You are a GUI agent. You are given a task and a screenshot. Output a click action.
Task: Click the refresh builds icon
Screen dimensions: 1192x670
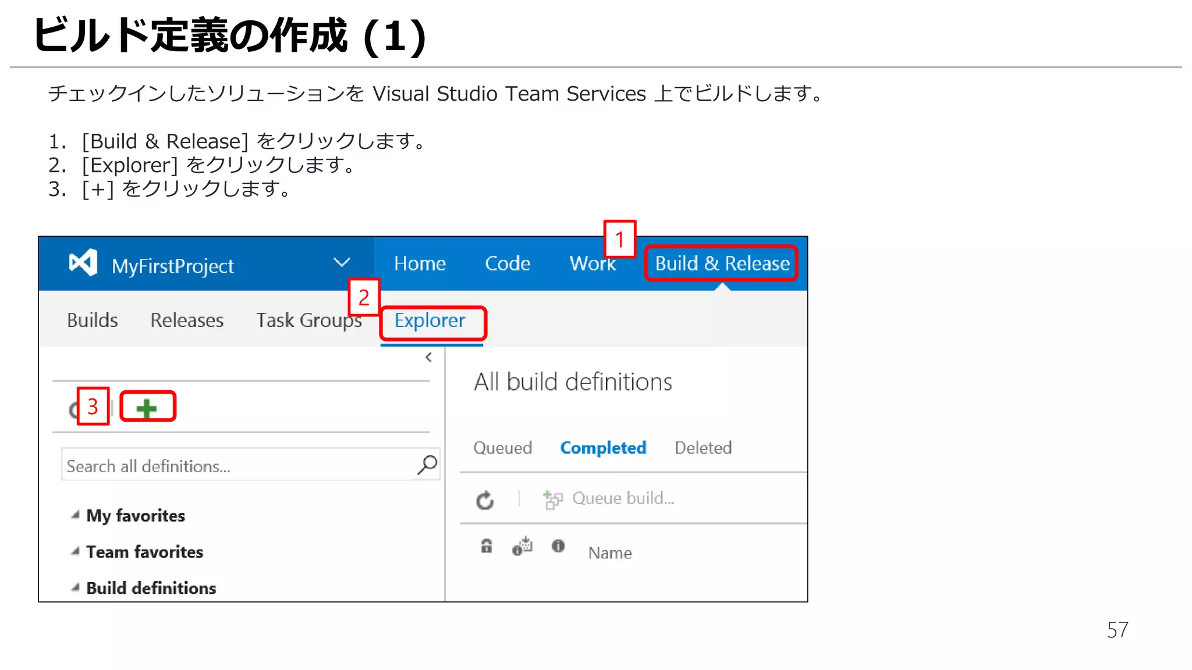click(485, 500)
